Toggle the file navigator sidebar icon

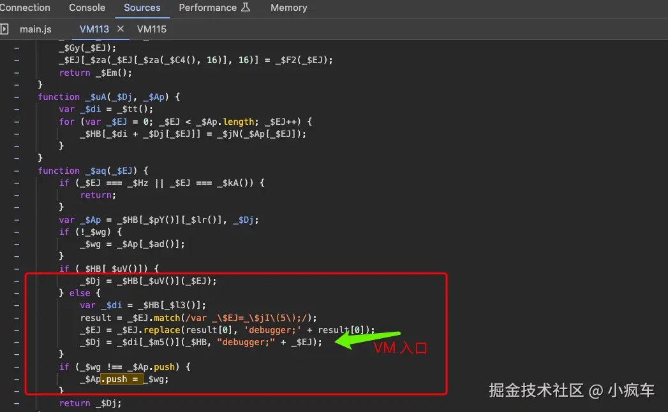(x=4, y=29)
